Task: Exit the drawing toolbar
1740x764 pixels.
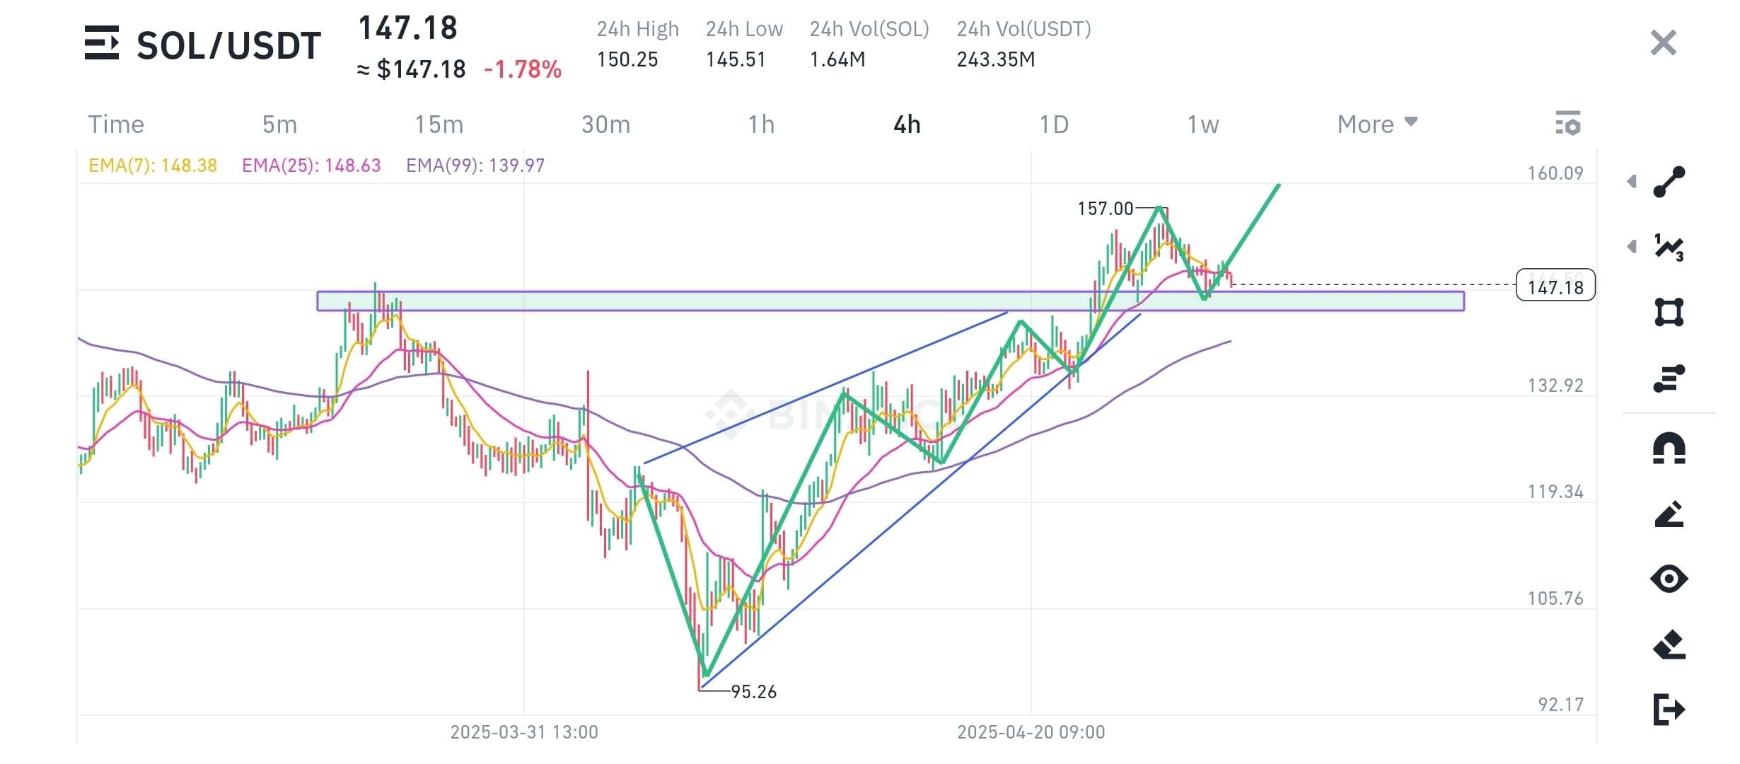Action: click(x=1669, y=710)
